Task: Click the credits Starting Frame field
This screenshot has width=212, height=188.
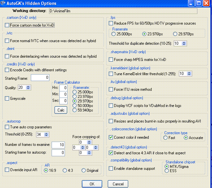Action: pyautogui.click(x=40, y=77)
